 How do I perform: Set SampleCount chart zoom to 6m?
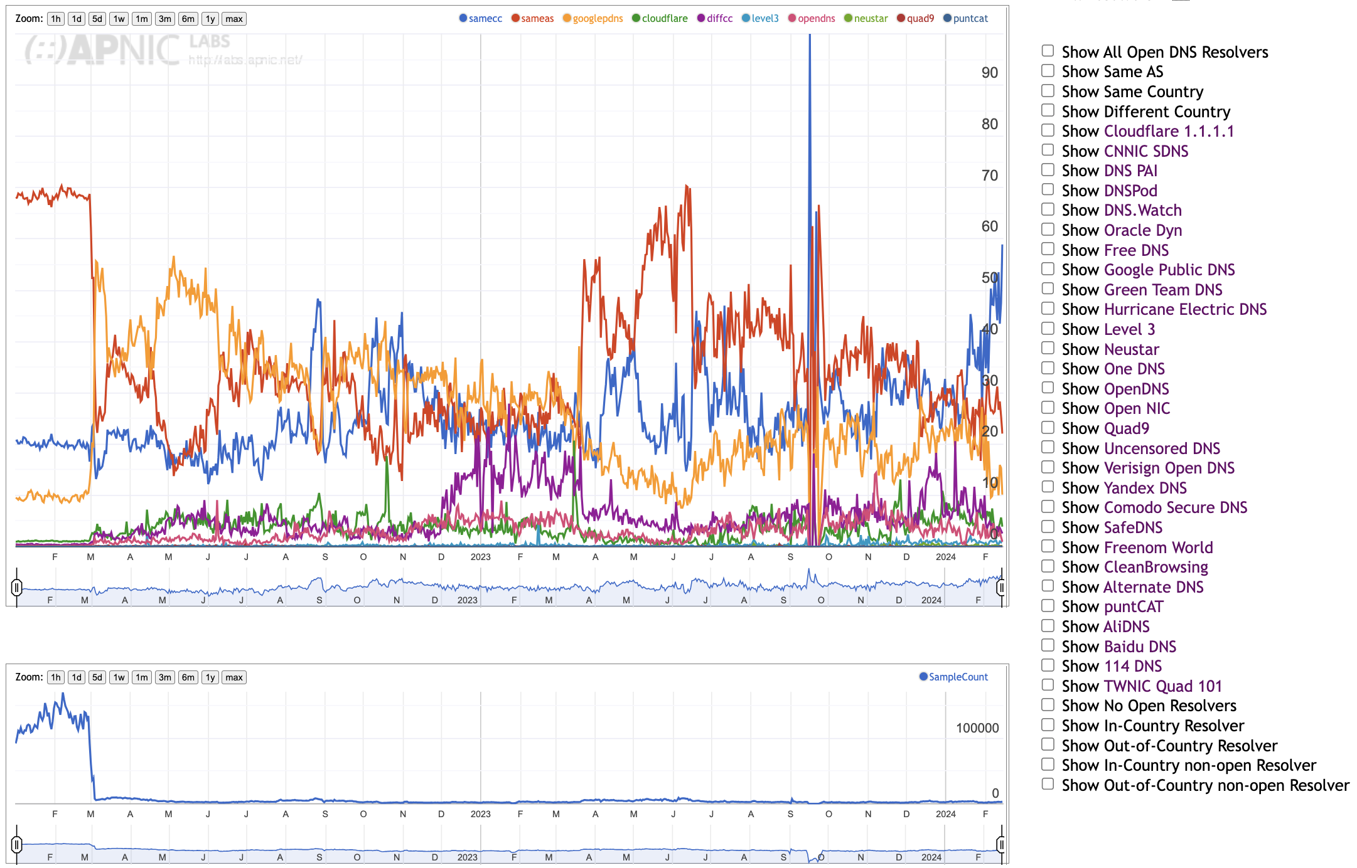point(188,677)
